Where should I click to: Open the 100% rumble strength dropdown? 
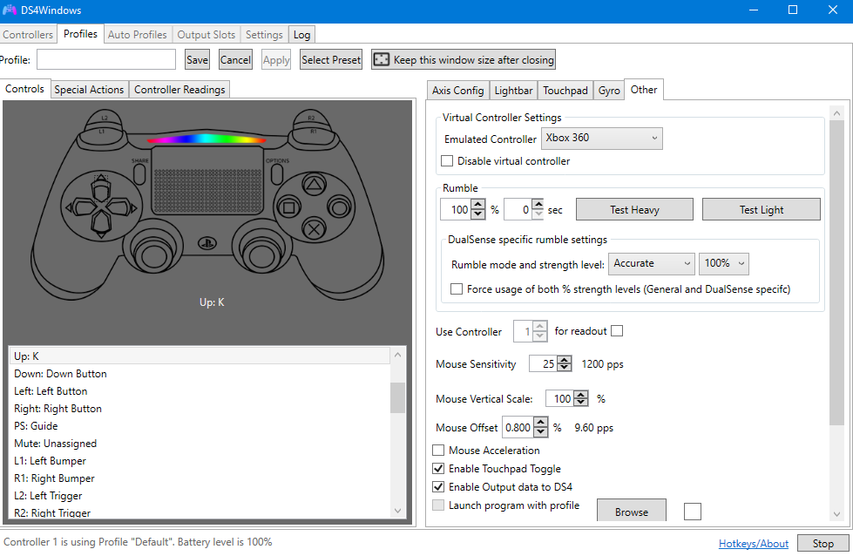(723, 263)
